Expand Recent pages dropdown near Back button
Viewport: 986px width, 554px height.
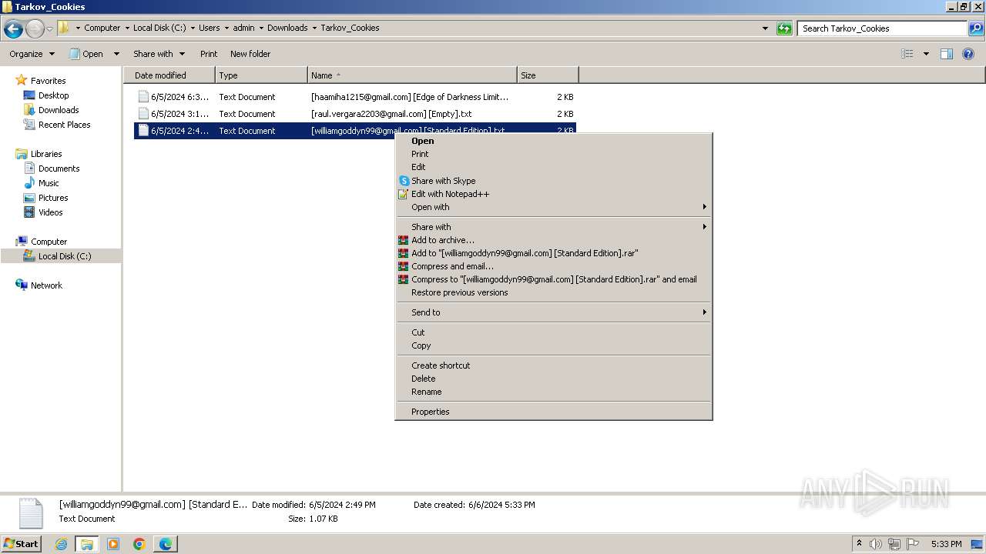(x=49, y=29)
